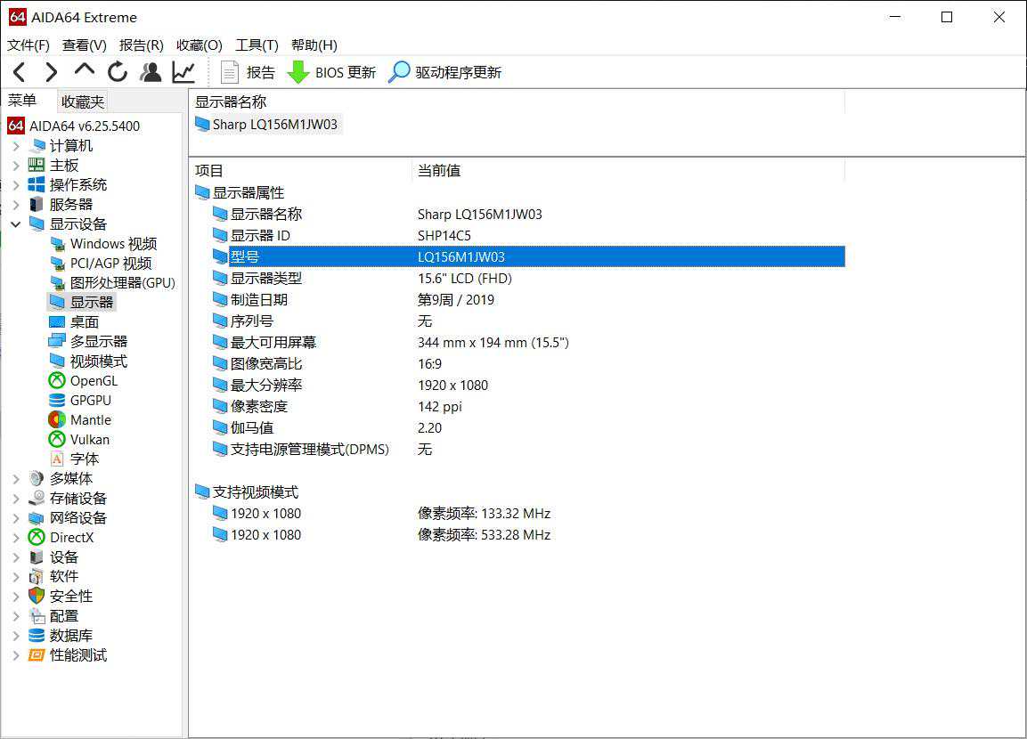Select the 最大分辨率 row in list
The width and height of the screenshot is (1027, 739).
266,386
